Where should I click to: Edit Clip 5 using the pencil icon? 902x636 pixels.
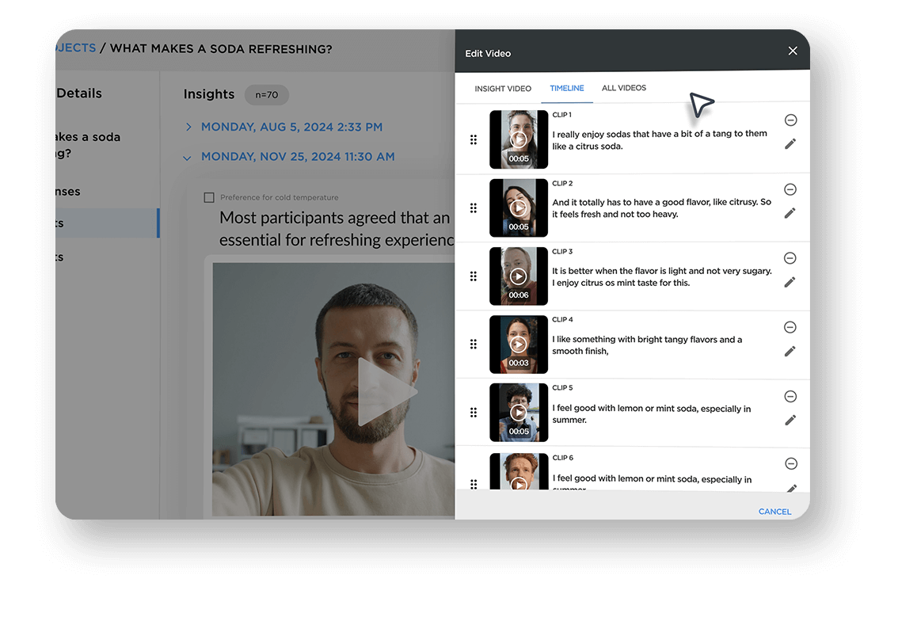(790, 420)
